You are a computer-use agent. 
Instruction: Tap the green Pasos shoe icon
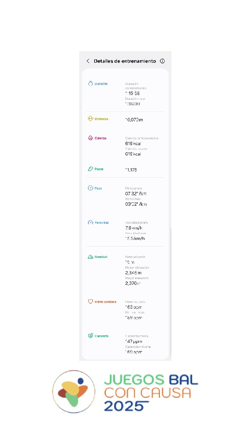[x=90, y=169]
